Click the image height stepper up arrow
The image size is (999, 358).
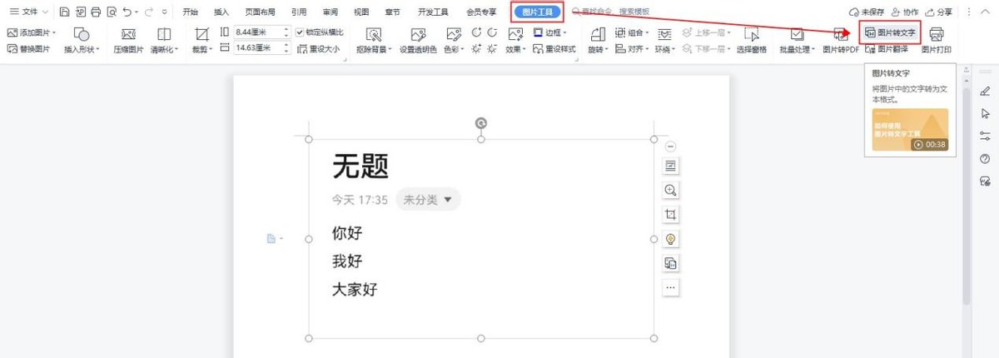click(x=286, y=29)
